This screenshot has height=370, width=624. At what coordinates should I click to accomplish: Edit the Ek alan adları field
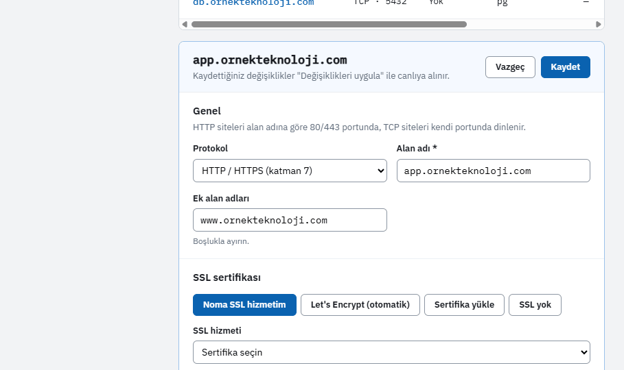click(x=290, y=220)
